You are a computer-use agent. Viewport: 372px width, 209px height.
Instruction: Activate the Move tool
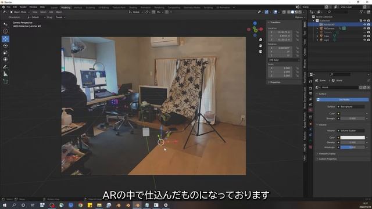click(5, 39)
